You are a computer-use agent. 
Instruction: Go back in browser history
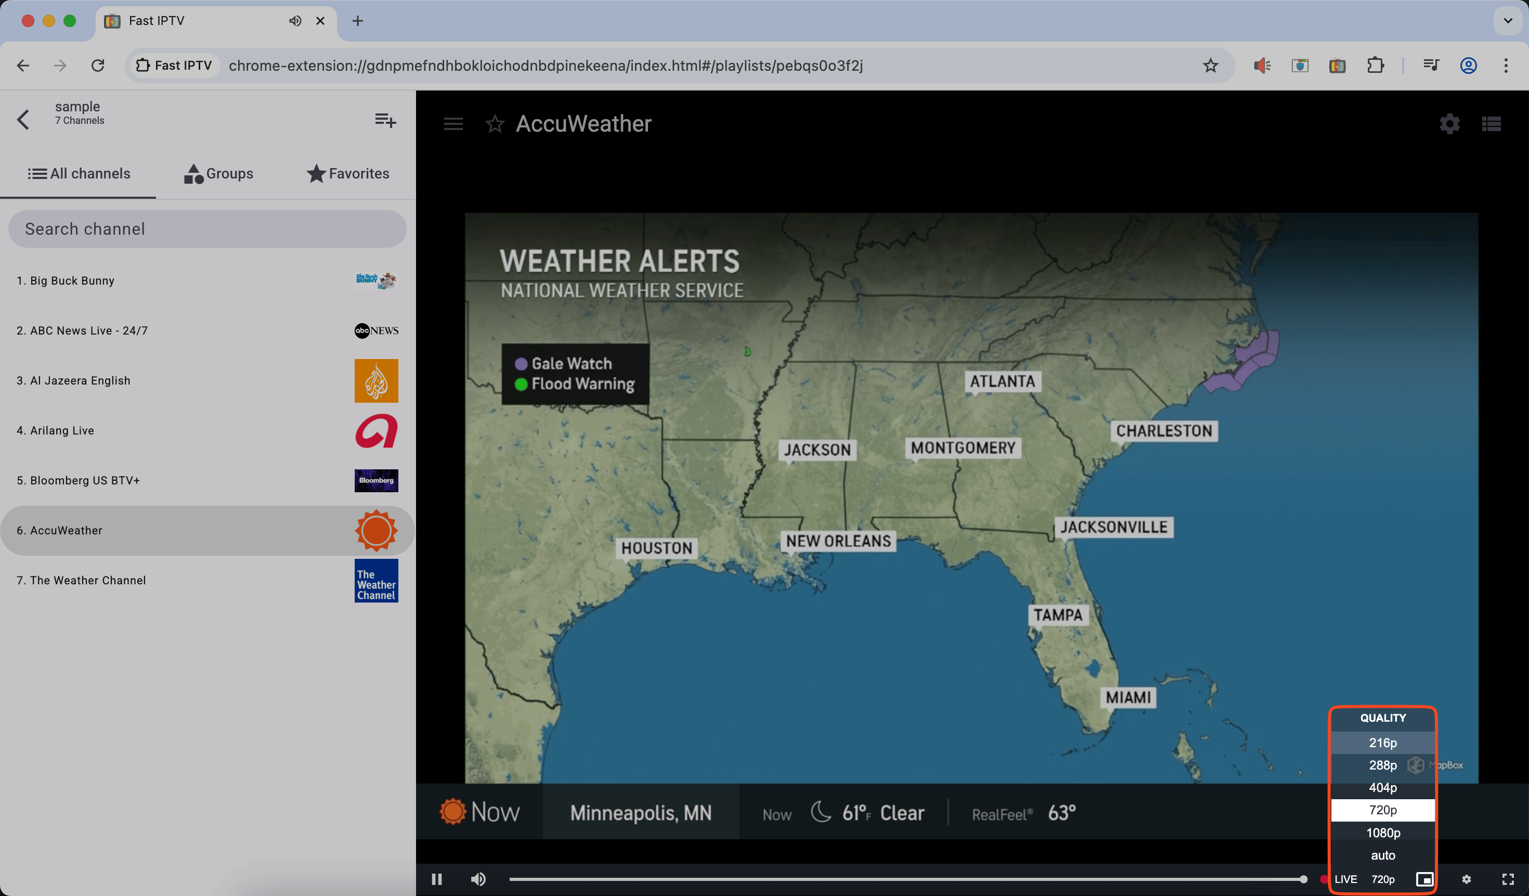23,65
